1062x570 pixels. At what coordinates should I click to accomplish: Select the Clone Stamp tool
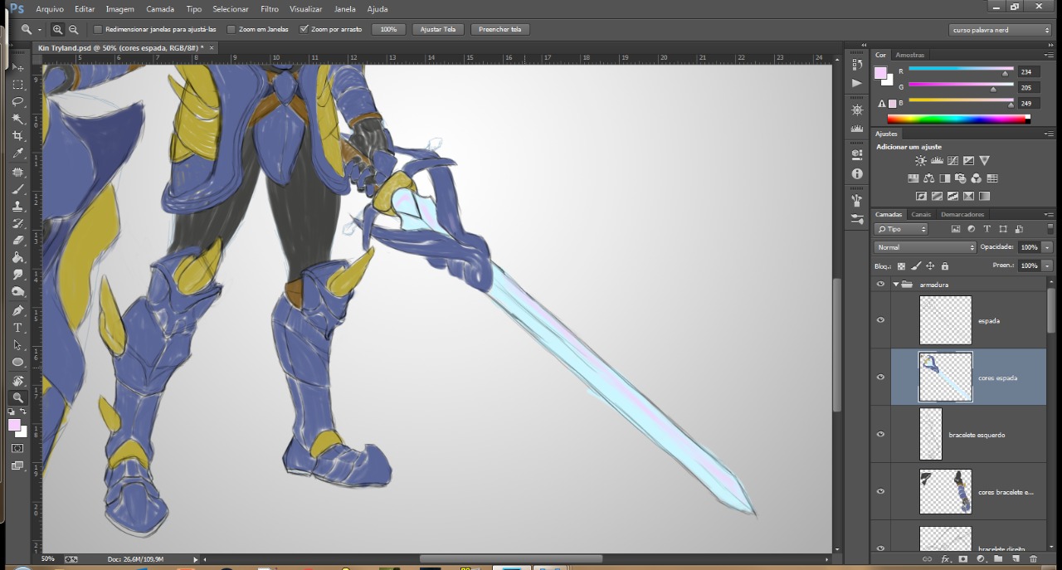(x=17, y=206)
